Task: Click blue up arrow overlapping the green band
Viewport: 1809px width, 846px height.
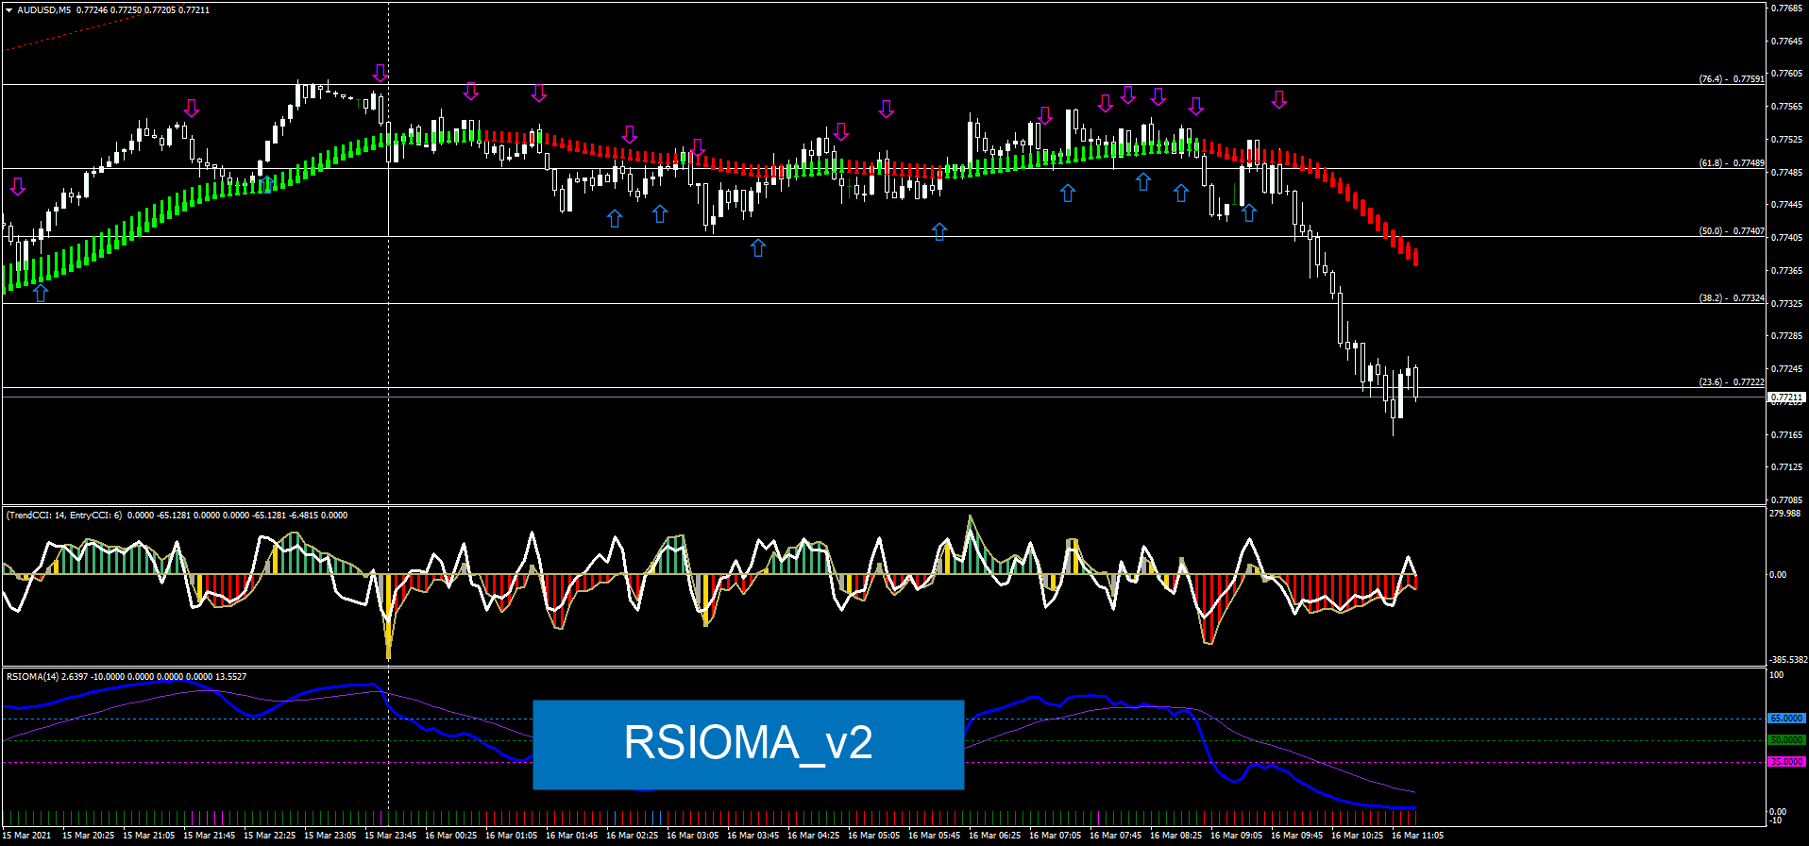Action: point(268,183)
